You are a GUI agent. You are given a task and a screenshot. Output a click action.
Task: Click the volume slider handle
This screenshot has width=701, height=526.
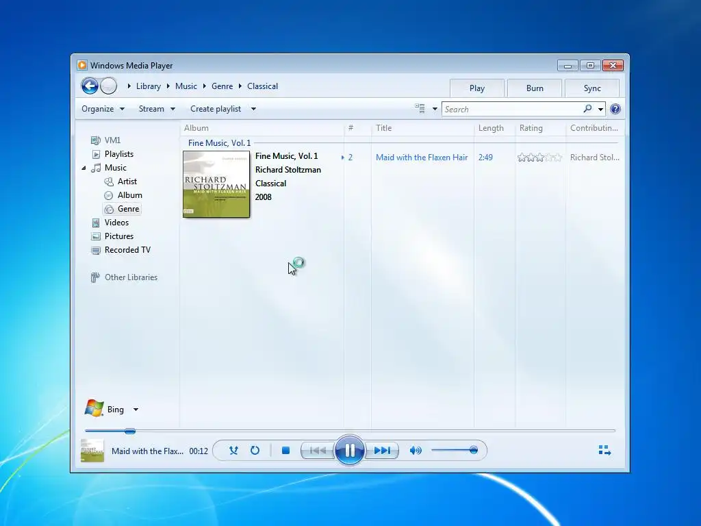coord(474,450)
